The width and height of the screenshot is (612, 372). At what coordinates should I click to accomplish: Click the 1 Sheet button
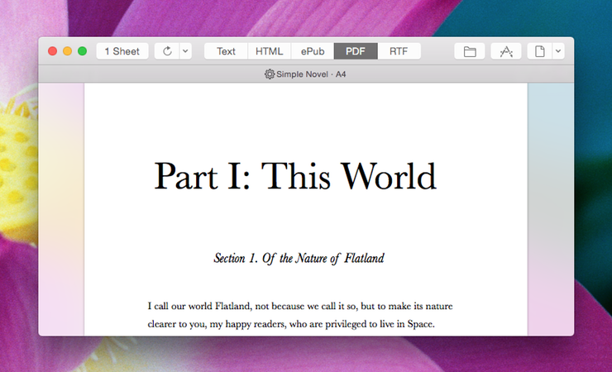122,51
